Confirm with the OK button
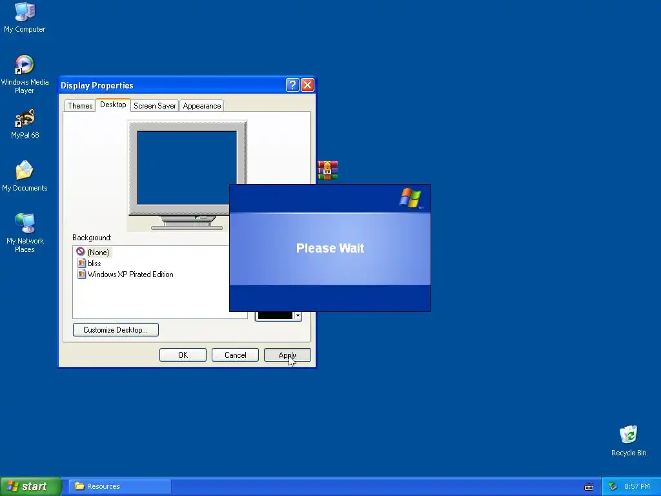661x496 pixels. pyautogui.click(x=183, y=355)
